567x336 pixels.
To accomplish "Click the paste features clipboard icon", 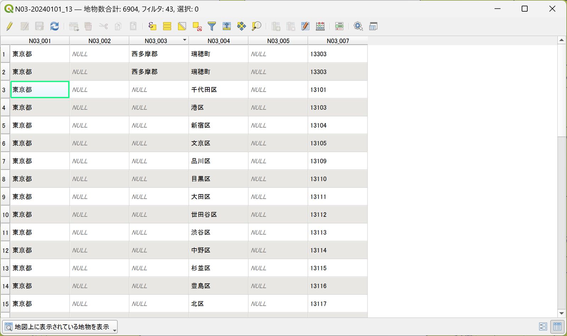I will [133, 26].
